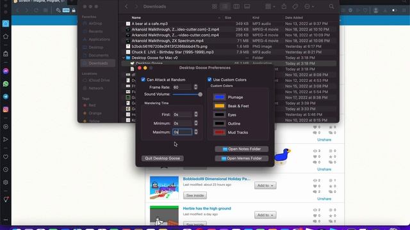Click Bobbledolls project thumbnail
This screenshot has width=410, height=230.
coord(164,187)
